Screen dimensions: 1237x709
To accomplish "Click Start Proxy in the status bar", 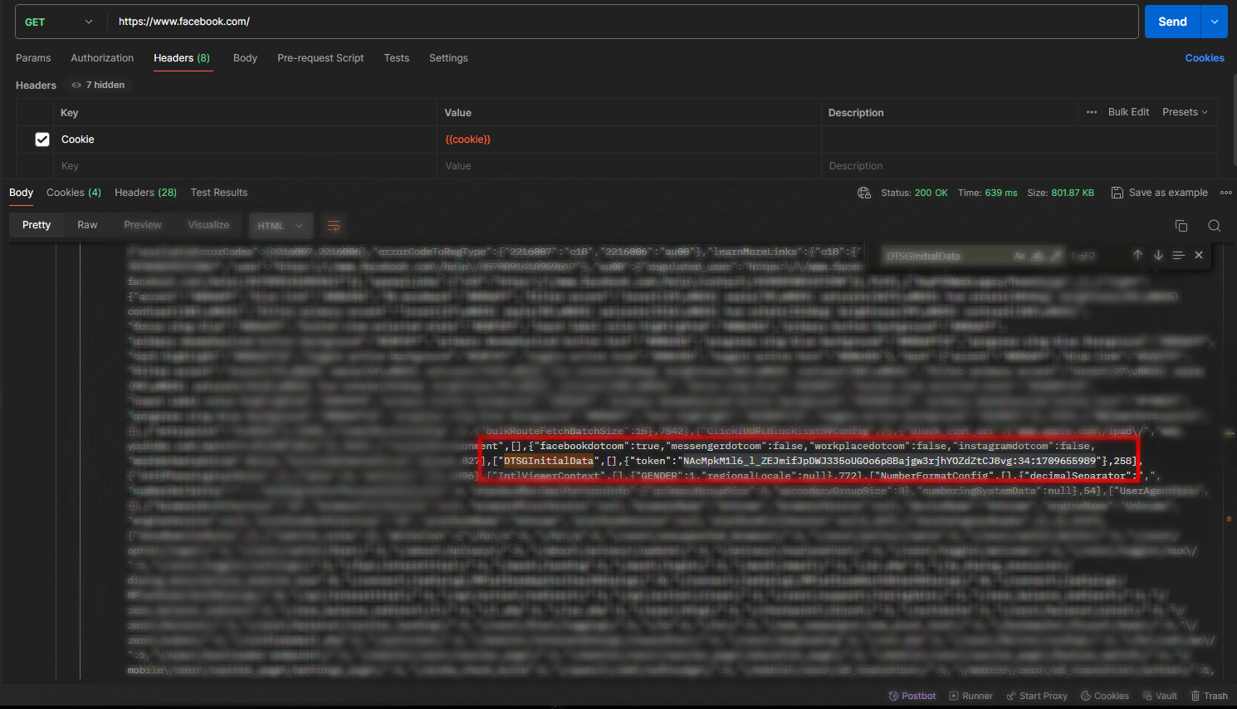I will coord(1037,696).
